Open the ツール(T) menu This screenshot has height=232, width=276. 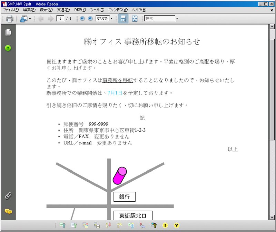click(x=97, y=10)
